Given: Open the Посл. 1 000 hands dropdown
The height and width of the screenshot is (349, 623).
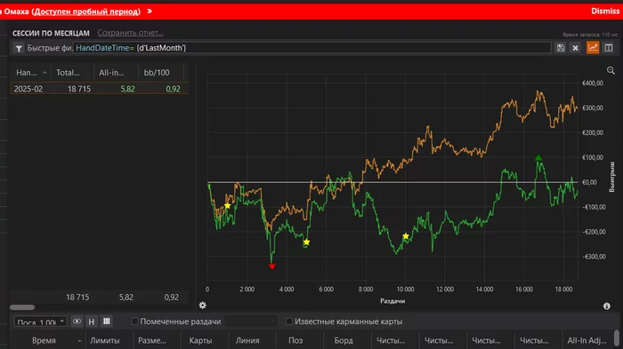Looking at the screenshot, I should click(40, 321).
